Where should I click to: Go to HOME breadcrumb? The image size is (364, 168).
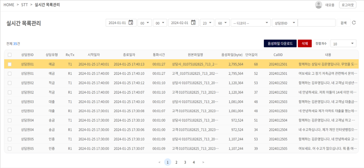[x=9, y=5]
